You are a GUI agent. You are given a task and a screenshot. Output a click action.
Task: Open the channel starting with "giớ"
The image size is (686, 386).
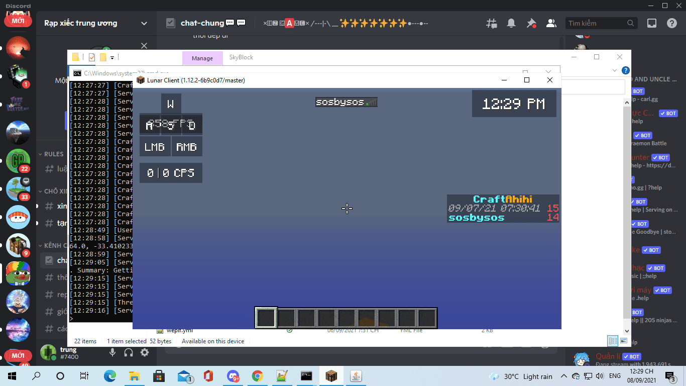(x=54, y=312)
